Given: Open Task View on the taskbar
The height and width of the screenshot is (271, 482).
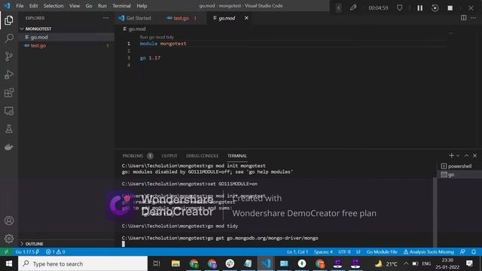Looking at the screenshot, I should (x=157, y=263).
